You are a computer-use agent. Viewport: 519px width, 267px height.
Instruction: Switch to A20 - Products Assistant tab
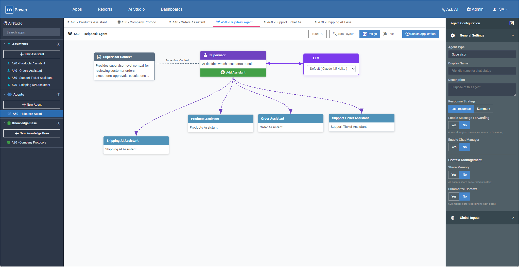87,22
